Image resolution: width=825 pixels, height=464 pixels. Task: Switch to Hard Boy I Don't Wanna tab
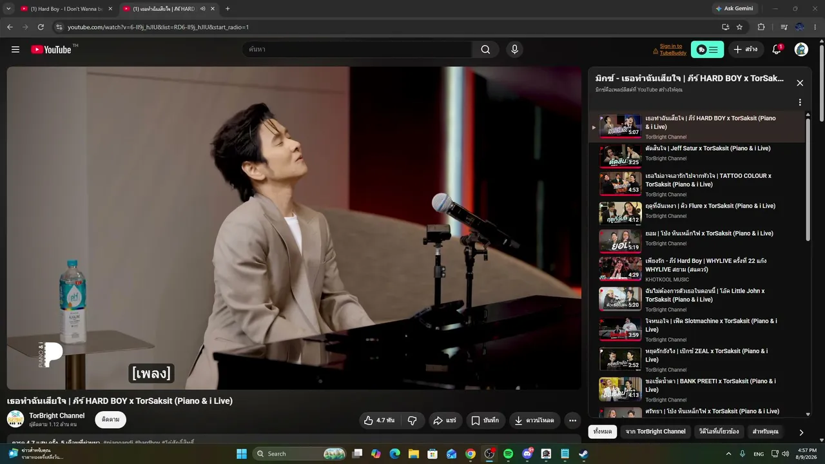point(66,9)
